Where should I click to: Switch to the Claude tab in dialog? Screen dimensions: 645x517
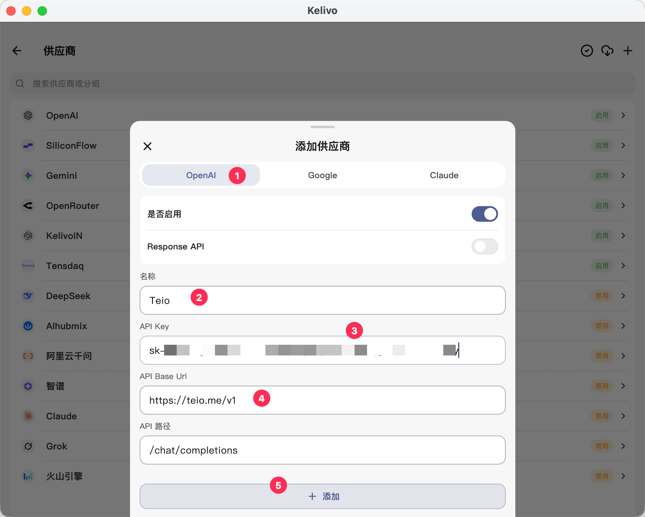coord(444,175)
